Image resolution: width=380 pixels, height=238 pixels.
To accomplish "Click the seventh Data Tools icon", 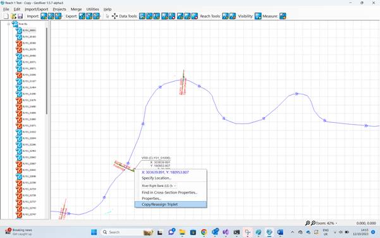I will [187, 16].
